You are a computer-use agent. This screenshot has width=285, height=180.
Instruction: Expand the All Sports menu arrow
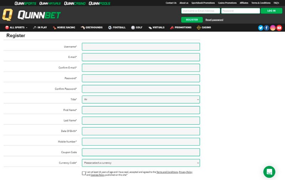(x=26, y=27)
